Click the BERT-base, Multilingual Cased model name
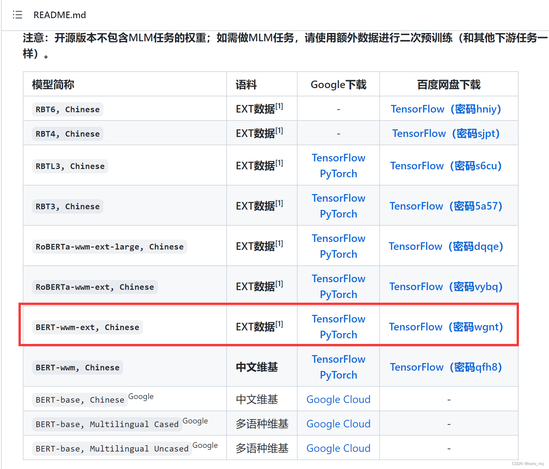Image resolution: width=549 pixels, height=469 pixels. click(107, 424)
